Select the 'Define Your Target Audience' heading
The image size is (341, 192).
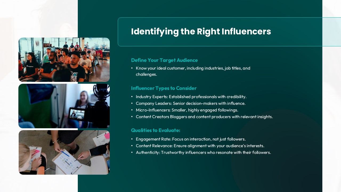164,60
